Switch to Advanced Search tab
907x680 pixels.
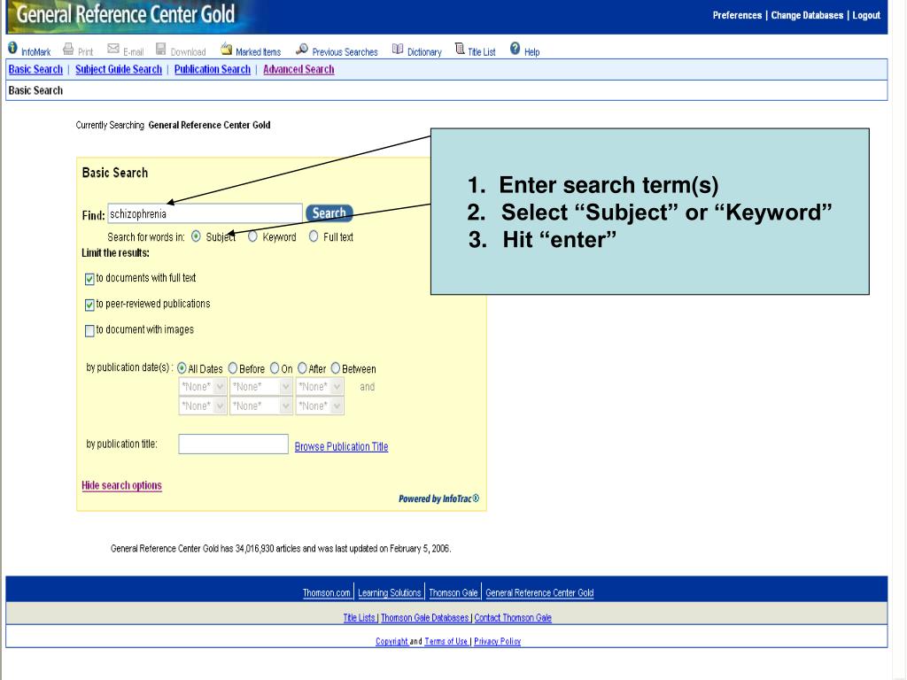click(x=298, y=69)
